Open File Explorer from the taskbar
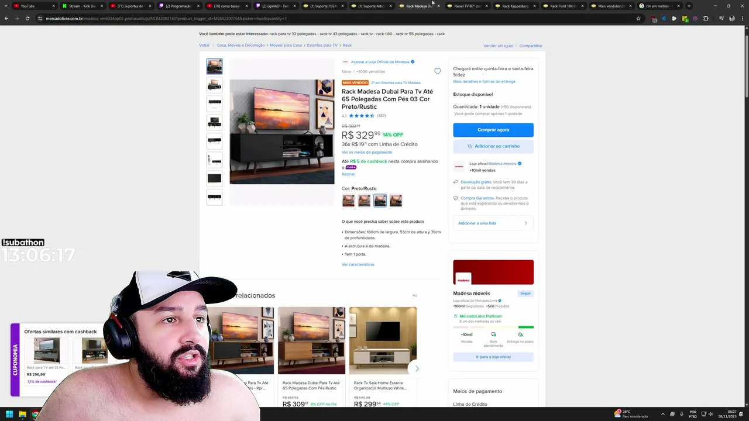The image size is (749, 421). (x=22, y=415)
